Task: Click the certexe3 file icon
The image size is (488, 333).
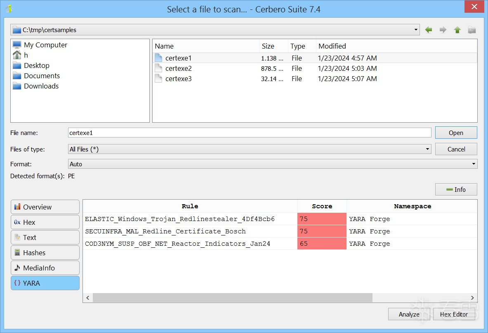Action: 158,78
